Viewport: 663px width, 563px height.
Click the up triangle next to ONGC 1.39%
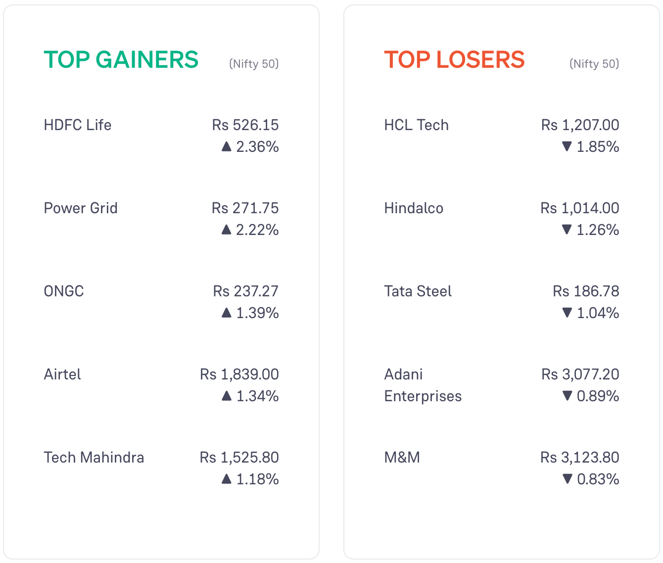(227, 313)
